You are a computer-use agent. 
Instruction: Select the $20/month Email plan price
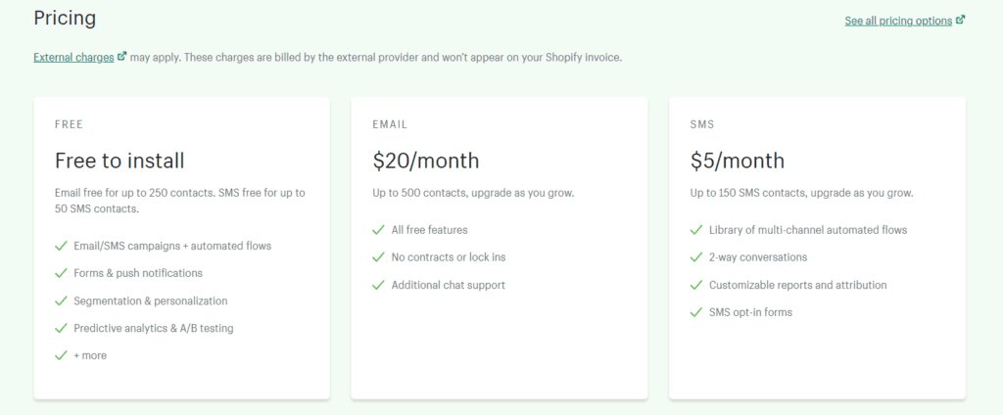426,161
